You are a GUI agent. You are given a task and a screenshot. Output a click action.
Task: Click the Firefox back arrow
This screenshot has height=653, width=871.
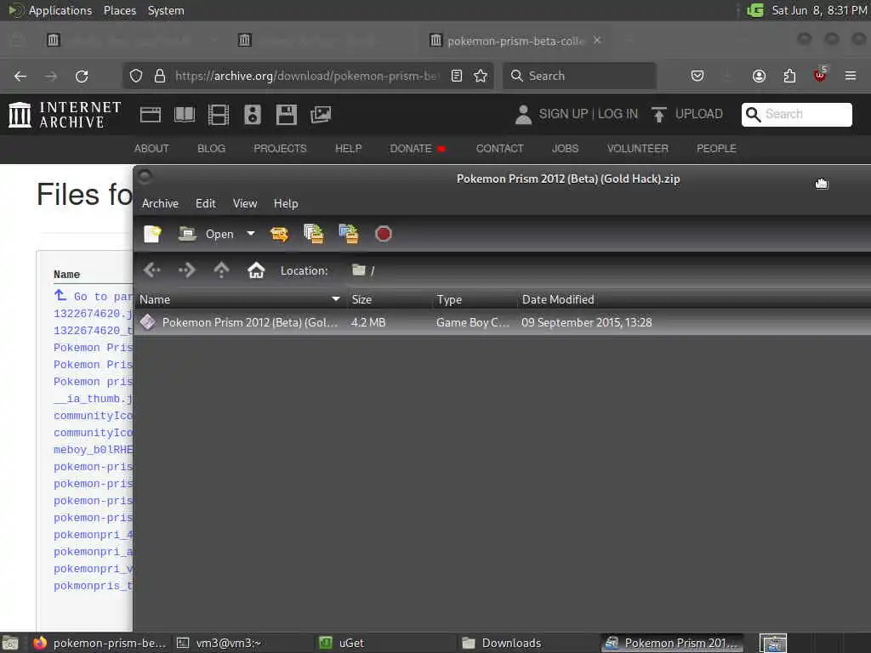20,76
